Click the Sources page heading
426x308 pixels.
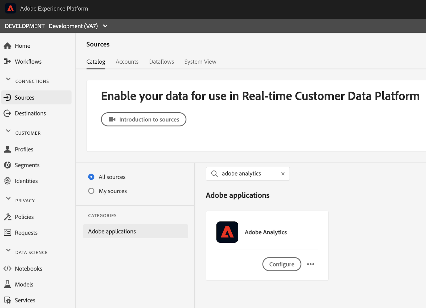click(98, 44)
